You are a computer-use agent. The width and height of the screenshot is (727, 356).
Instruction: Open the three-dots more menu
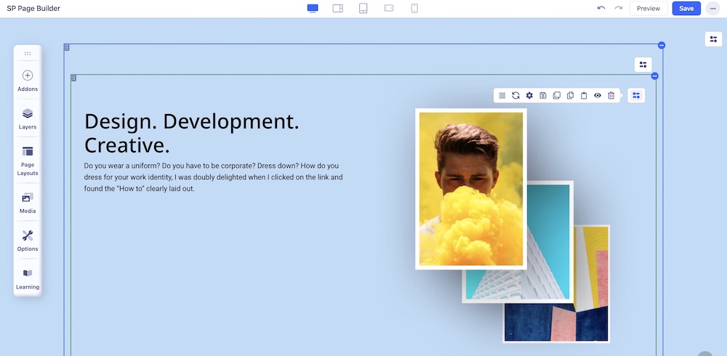tap(712, 9)
